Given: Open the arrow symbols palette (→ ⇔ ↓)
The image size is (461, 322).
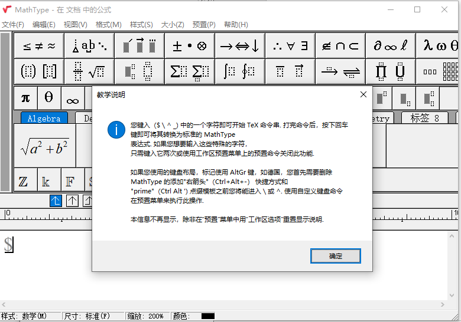Looking at the screenshot, I should pos(240,46).
